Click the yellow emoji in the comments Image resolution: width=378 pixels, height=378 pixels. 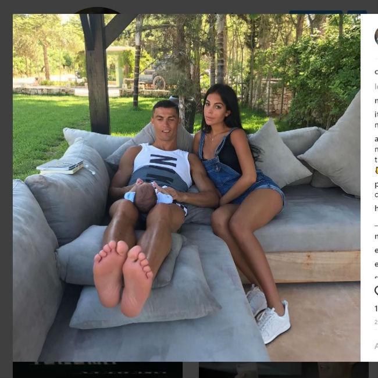(377, 170)
